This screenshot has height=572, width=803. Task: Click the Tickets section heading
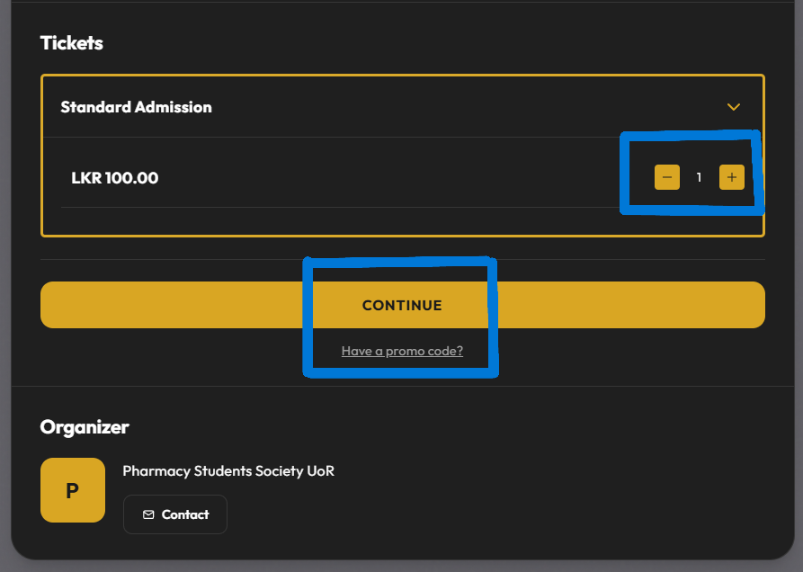(x=72, y=43)
